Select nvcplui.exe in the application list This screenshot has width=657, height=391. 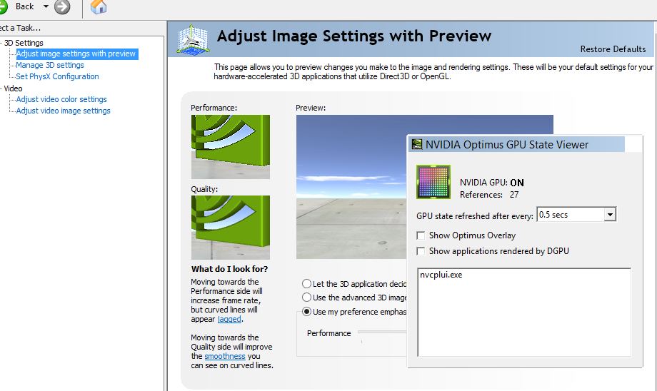point(441,275)
